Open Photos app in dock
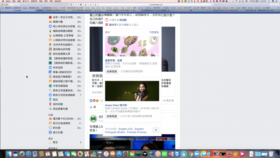The height and width of the screenshot is (158, 280). click(x=80, y=154)
